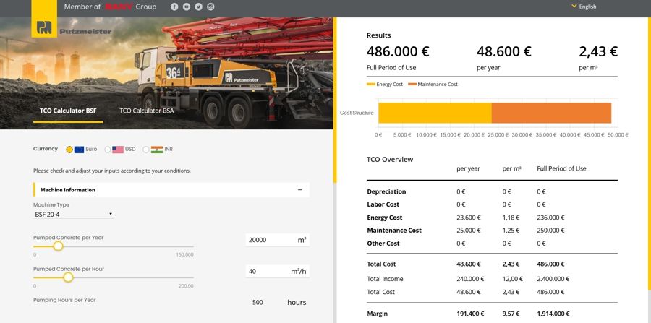Open the Facebook social icon
651x323 pixels.
[174, 7]
